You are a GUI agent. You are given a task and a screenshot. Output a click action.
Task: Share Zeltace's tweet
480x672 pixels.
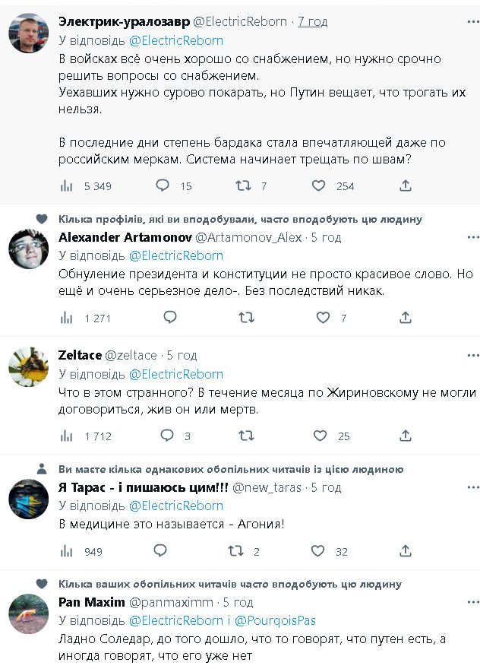pos(406,436)
